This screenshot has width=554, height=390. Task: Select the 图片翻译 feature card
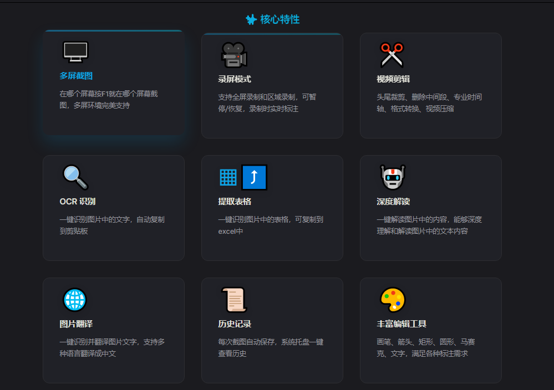(113, 330)
